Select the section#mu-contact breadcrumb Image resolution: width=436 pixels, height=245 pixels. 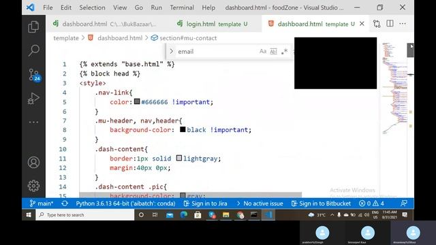(x=188, y=38)
